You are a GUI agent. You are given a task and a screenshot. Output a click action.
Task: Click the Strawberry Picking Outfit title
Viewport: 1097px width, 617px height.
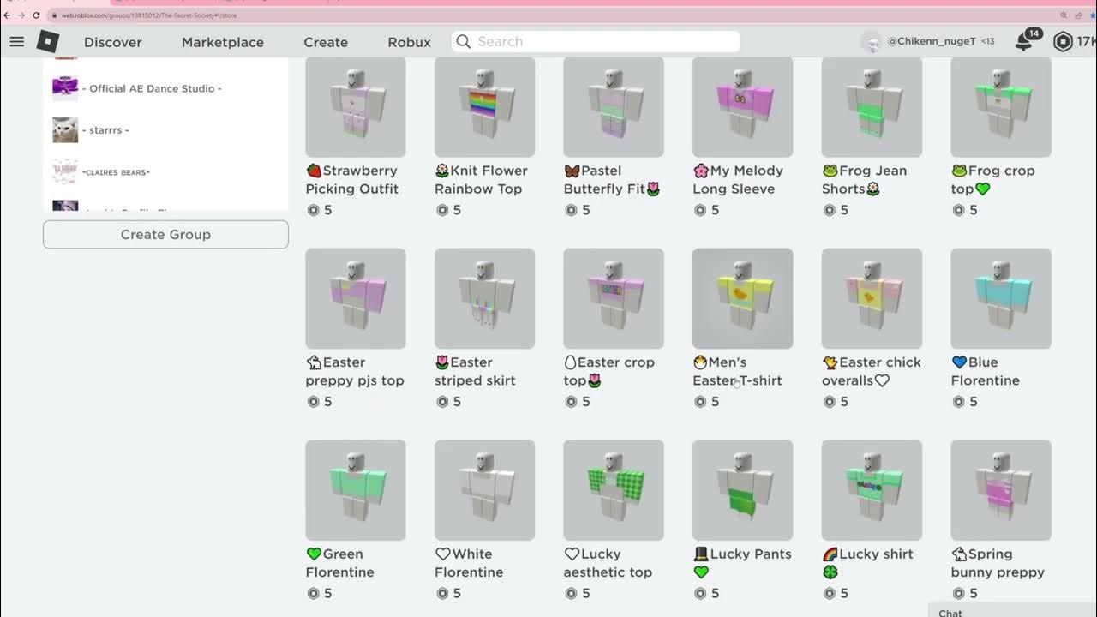tap(352, 180)
